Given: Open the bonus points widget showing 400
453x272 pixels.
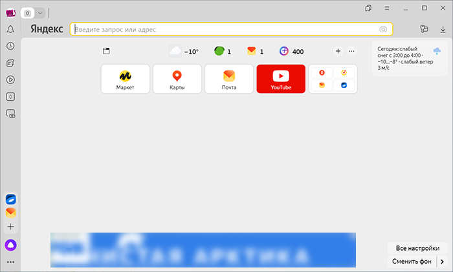Looking at the screenshot, I should click(x=291, y=51).
